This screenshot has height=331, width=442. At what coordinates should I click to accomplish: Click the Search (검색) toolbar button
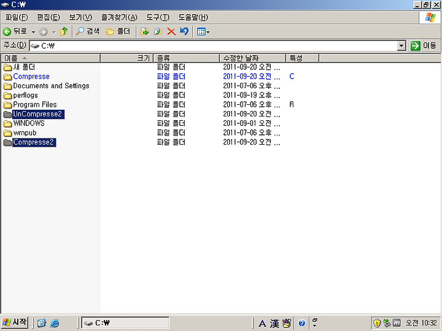coord(88,31)
